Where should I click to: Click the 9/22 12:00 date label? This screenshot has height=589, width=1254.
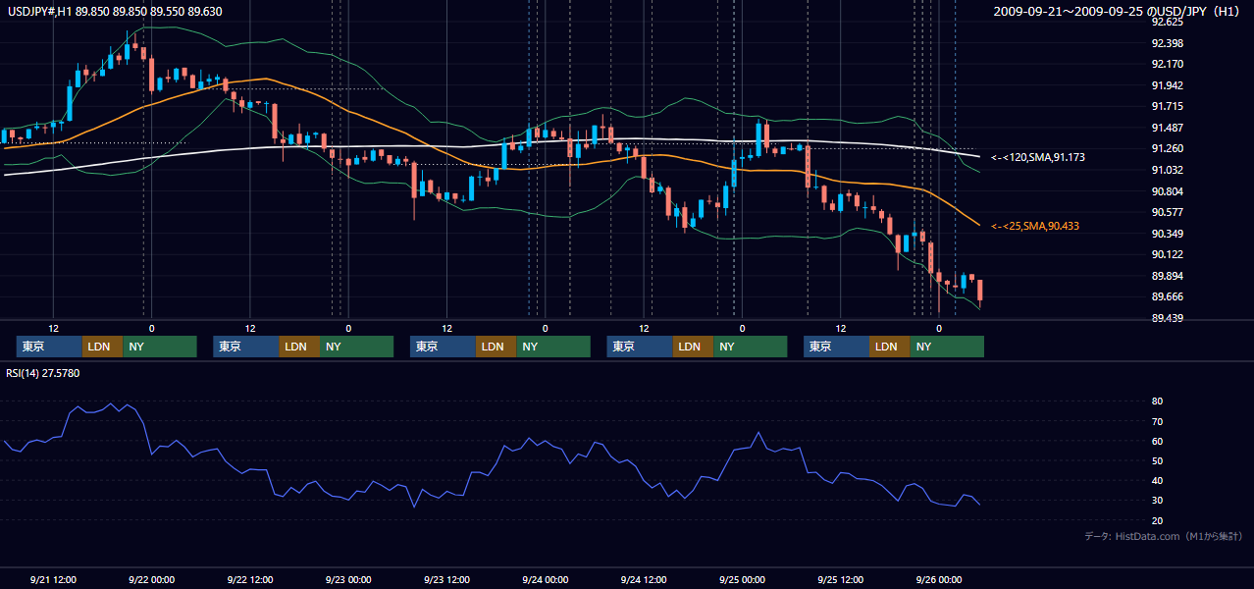(x=249, y=580)
